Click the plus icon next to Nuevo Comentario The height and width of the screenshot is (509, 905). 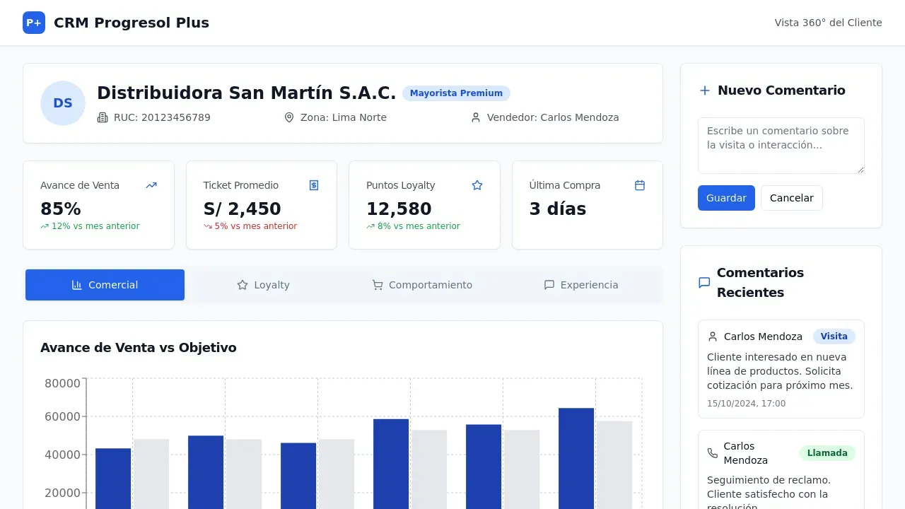(704, 90)
